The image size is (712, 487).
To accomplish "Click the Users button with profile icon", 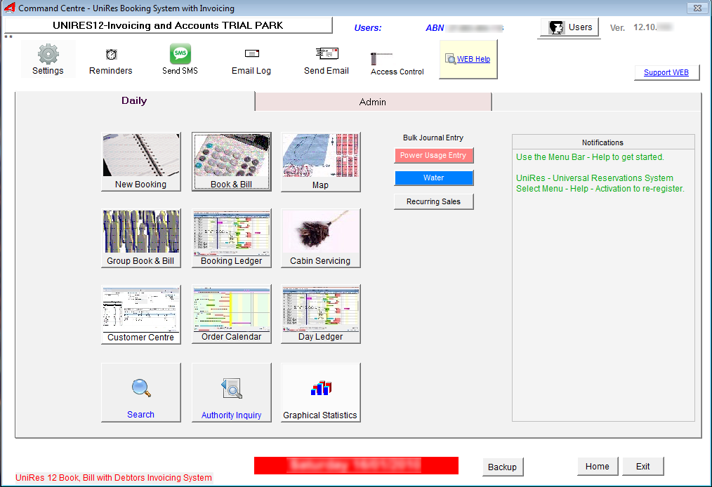I will [570, 27].
